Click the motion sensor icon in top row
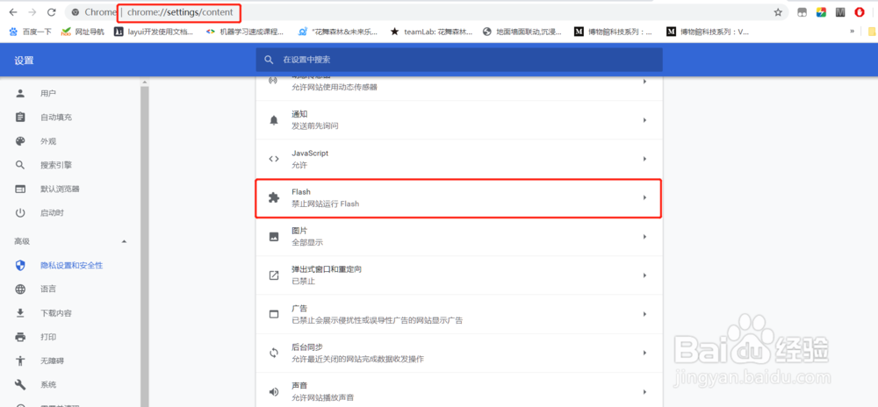 274,81
